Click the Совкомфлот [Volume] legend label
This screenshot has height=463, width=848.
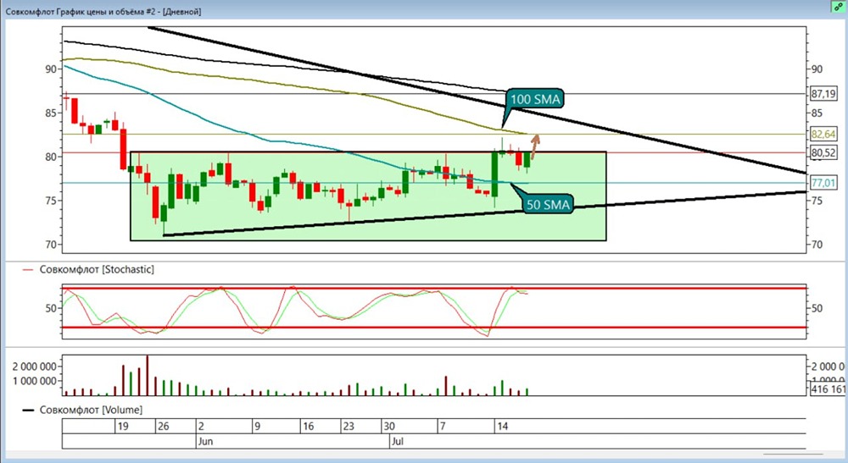(91, 411)
